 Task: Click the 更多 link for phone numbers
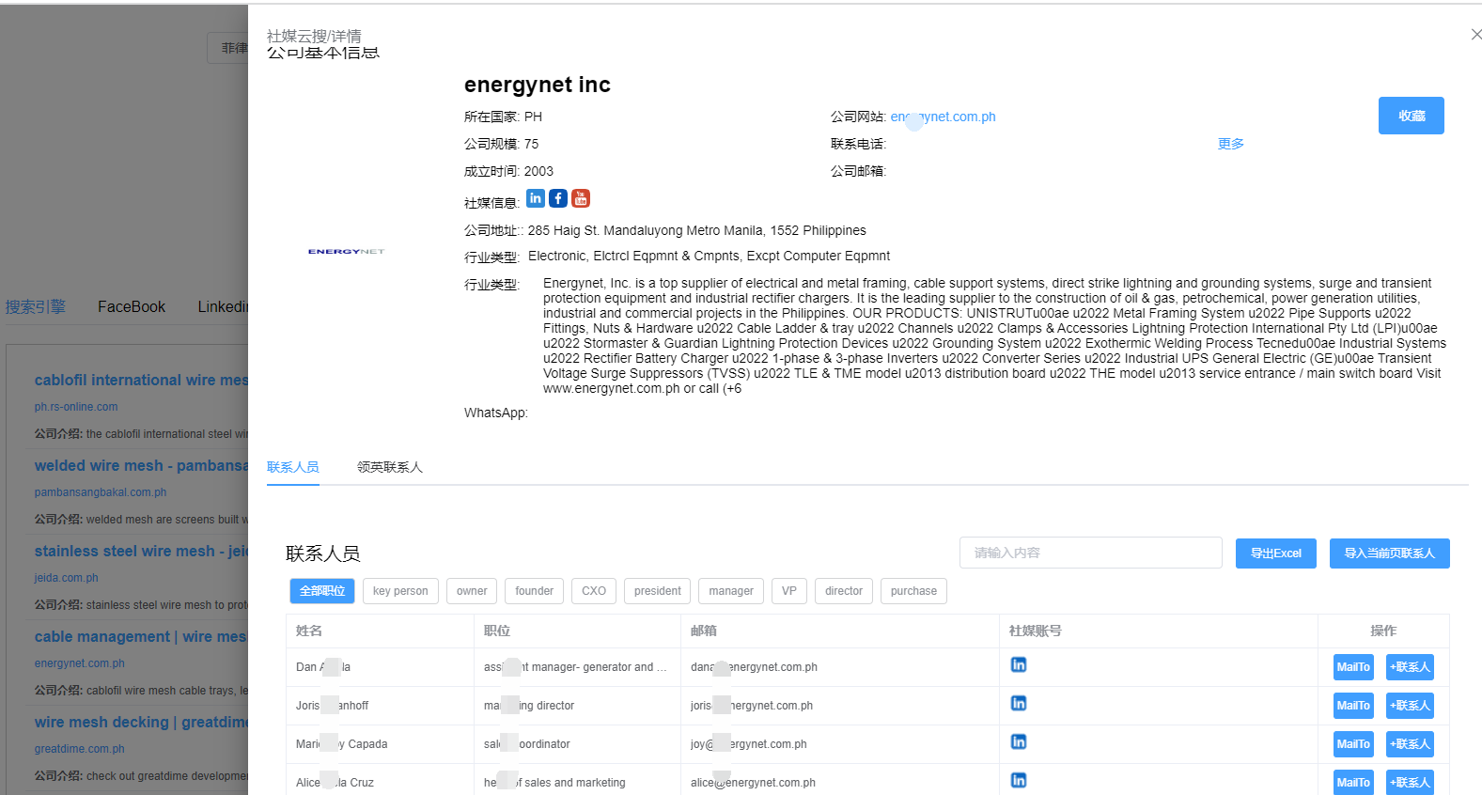1231,144
